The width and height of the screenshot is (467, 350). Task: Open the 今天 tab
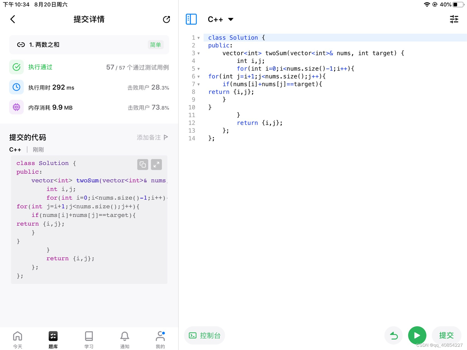click(18, 339)
